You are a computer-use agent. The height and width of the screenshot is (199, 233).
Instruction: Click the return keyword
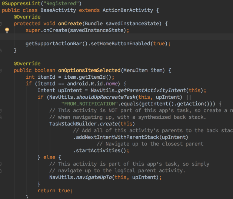46,191
